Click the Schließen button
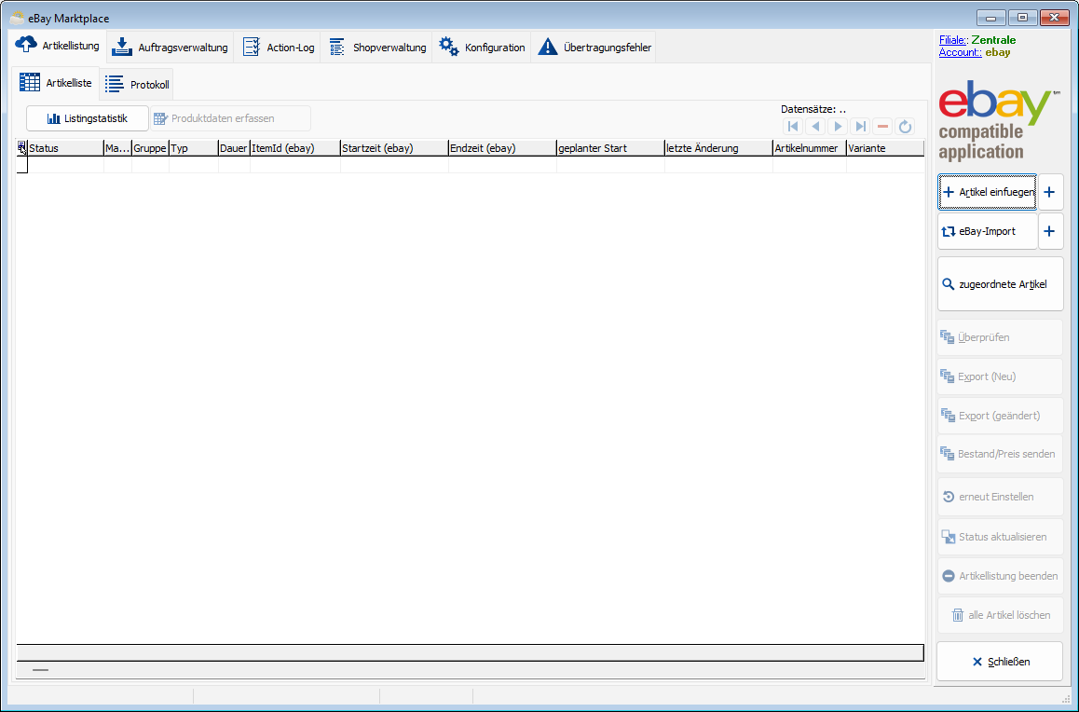The width and height of the screenshot is (1079, 712). click(x=1001, y=662)
